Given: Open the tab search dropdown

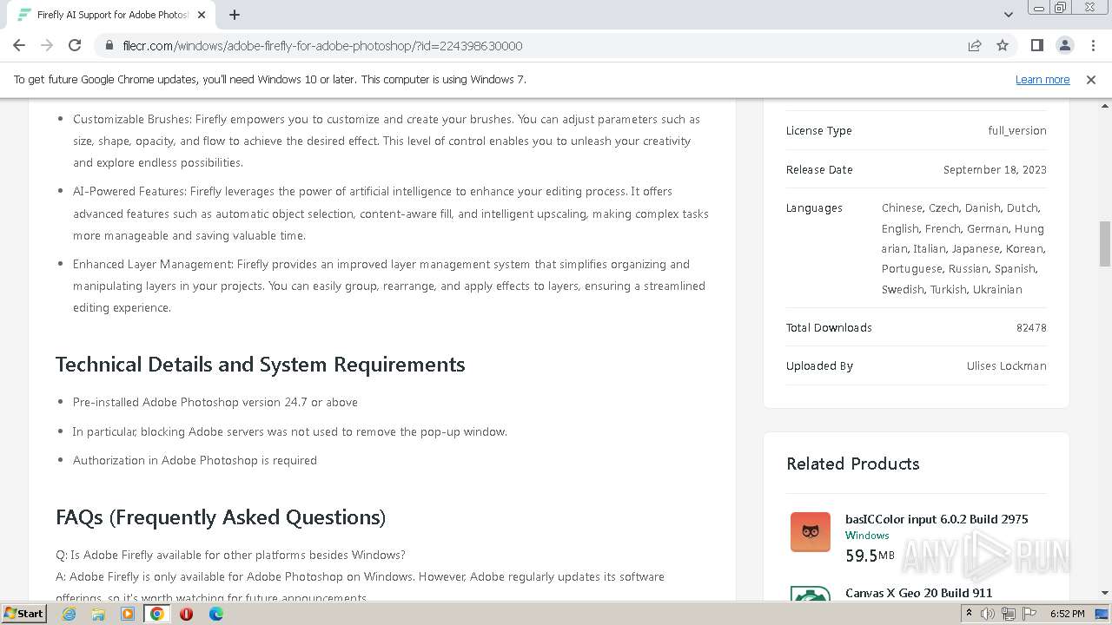Looking at the screenshot, I should 1008,15.
